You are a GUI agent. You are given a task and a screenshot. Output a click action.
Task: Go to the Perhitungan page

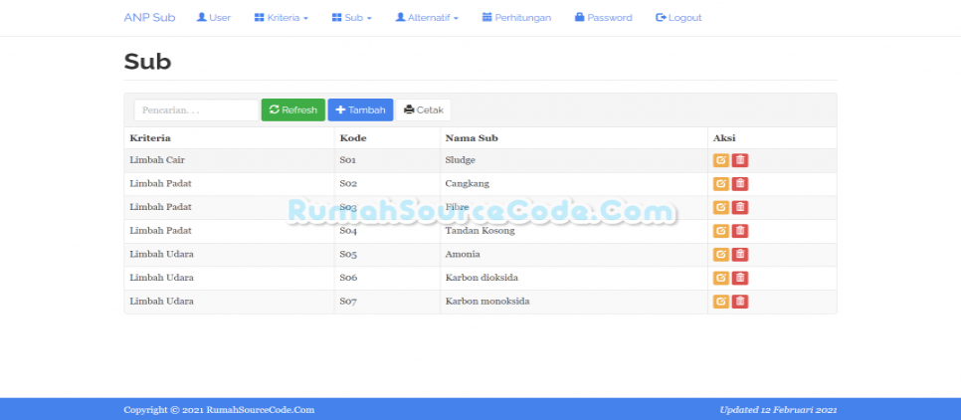coord(516,18)
